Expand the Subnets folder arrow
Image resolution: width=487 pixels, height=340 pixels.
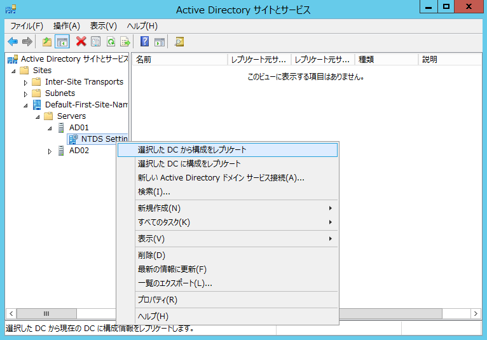26,93
